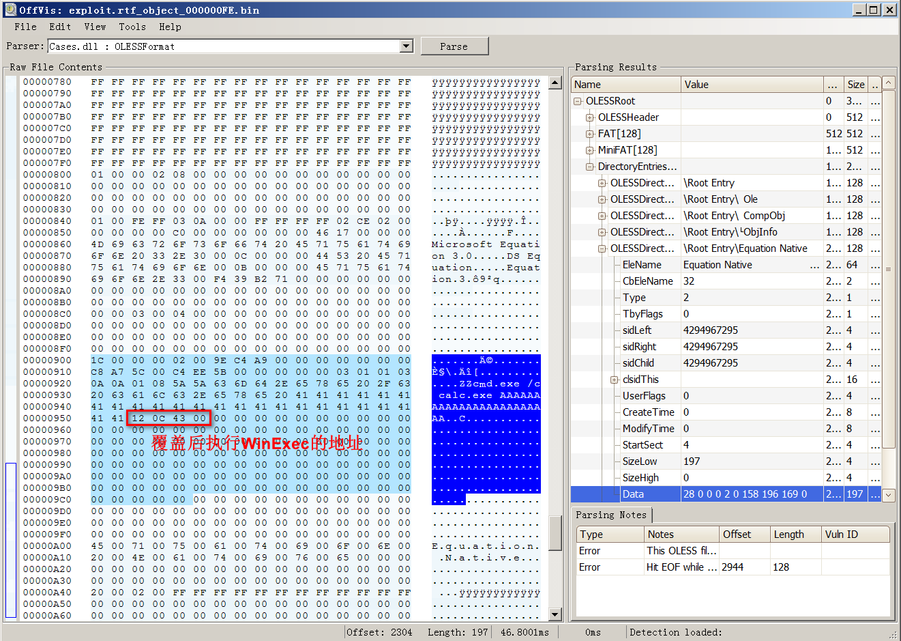
Task: Select the EleName row
Action: click(726, 265)
